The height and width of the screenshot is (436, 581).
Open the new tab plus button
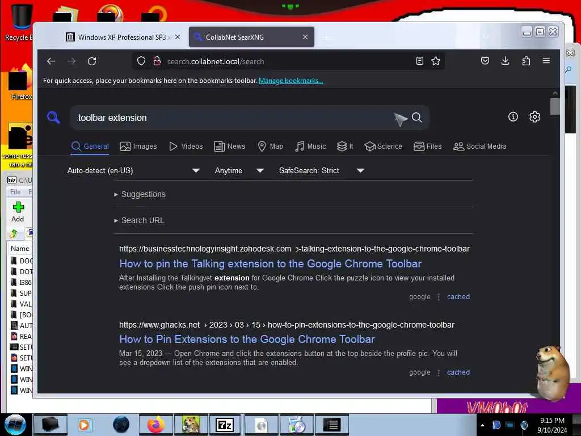(327, 37)
